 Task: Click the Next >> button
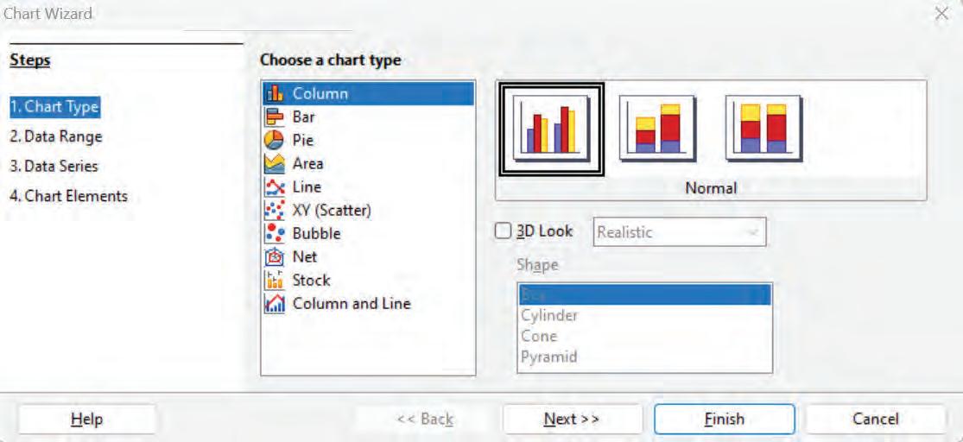point(572,420)
